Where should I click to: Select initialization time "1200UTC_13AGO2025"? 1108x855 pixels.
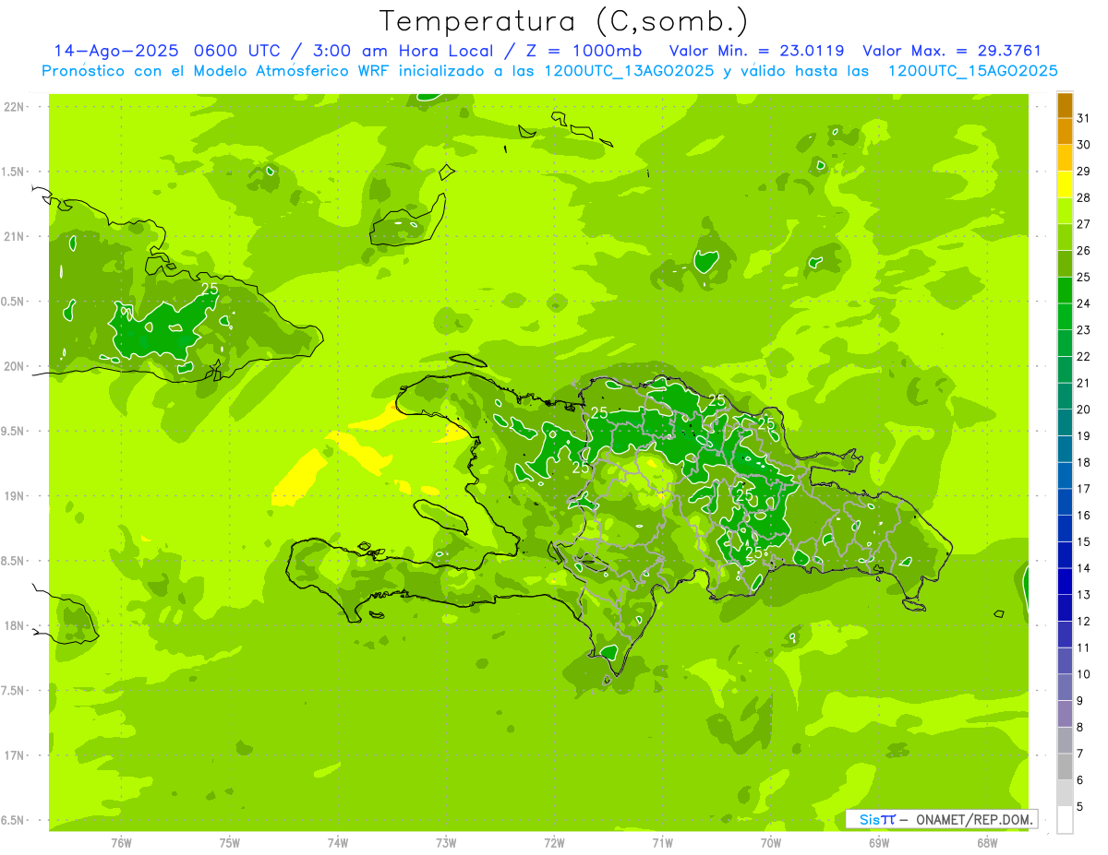pos(630,71)
